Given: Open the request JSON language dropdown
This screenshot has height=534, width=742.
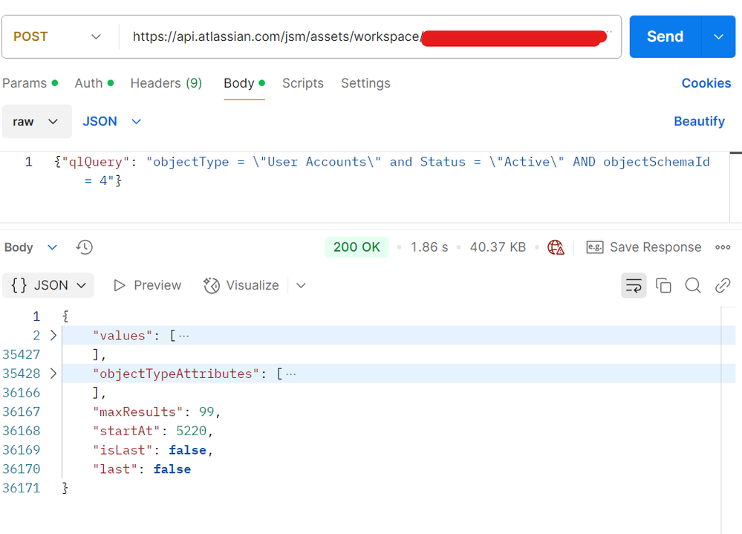Looking at the screenshot, I should click(x=112, y=122).
